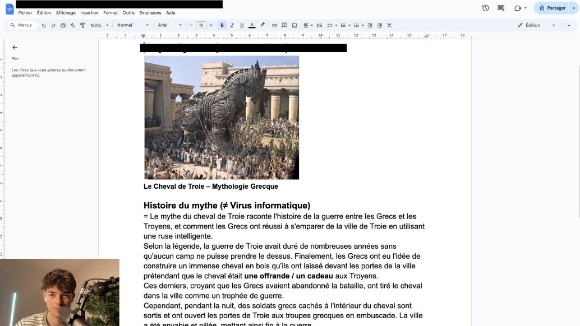The height and width of the screenshot is (326, 580).
Task: Toggle bold formatting
Action: click(x=222, y=25)
